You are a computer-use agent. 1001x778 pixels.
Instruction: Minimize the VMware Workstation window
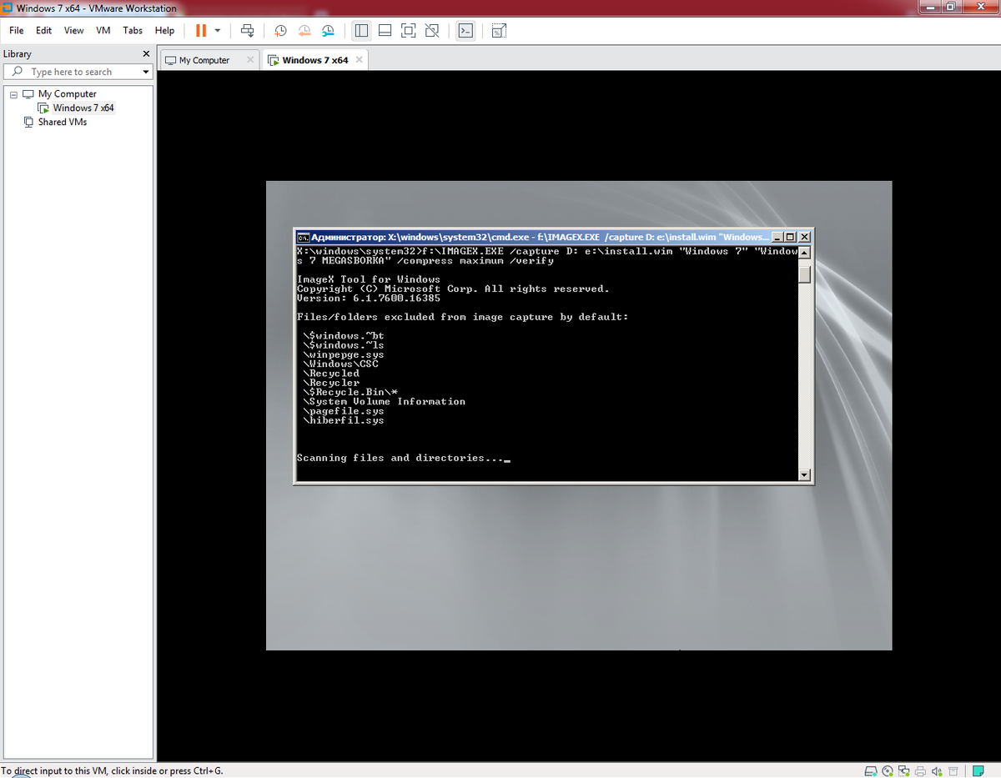pos(930,8)
